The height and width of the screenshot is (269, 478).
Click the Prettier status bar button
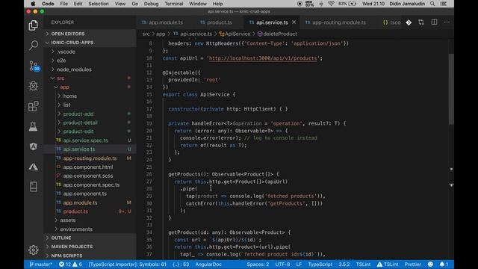click(412, 265)
